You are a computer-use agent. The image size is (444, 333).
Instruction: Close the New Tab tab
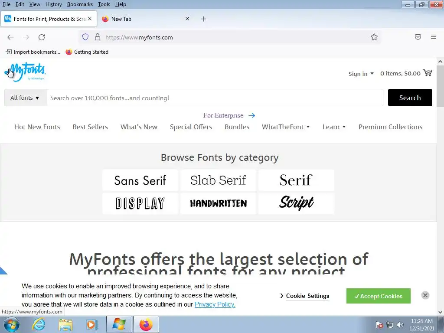pos(187,19)
